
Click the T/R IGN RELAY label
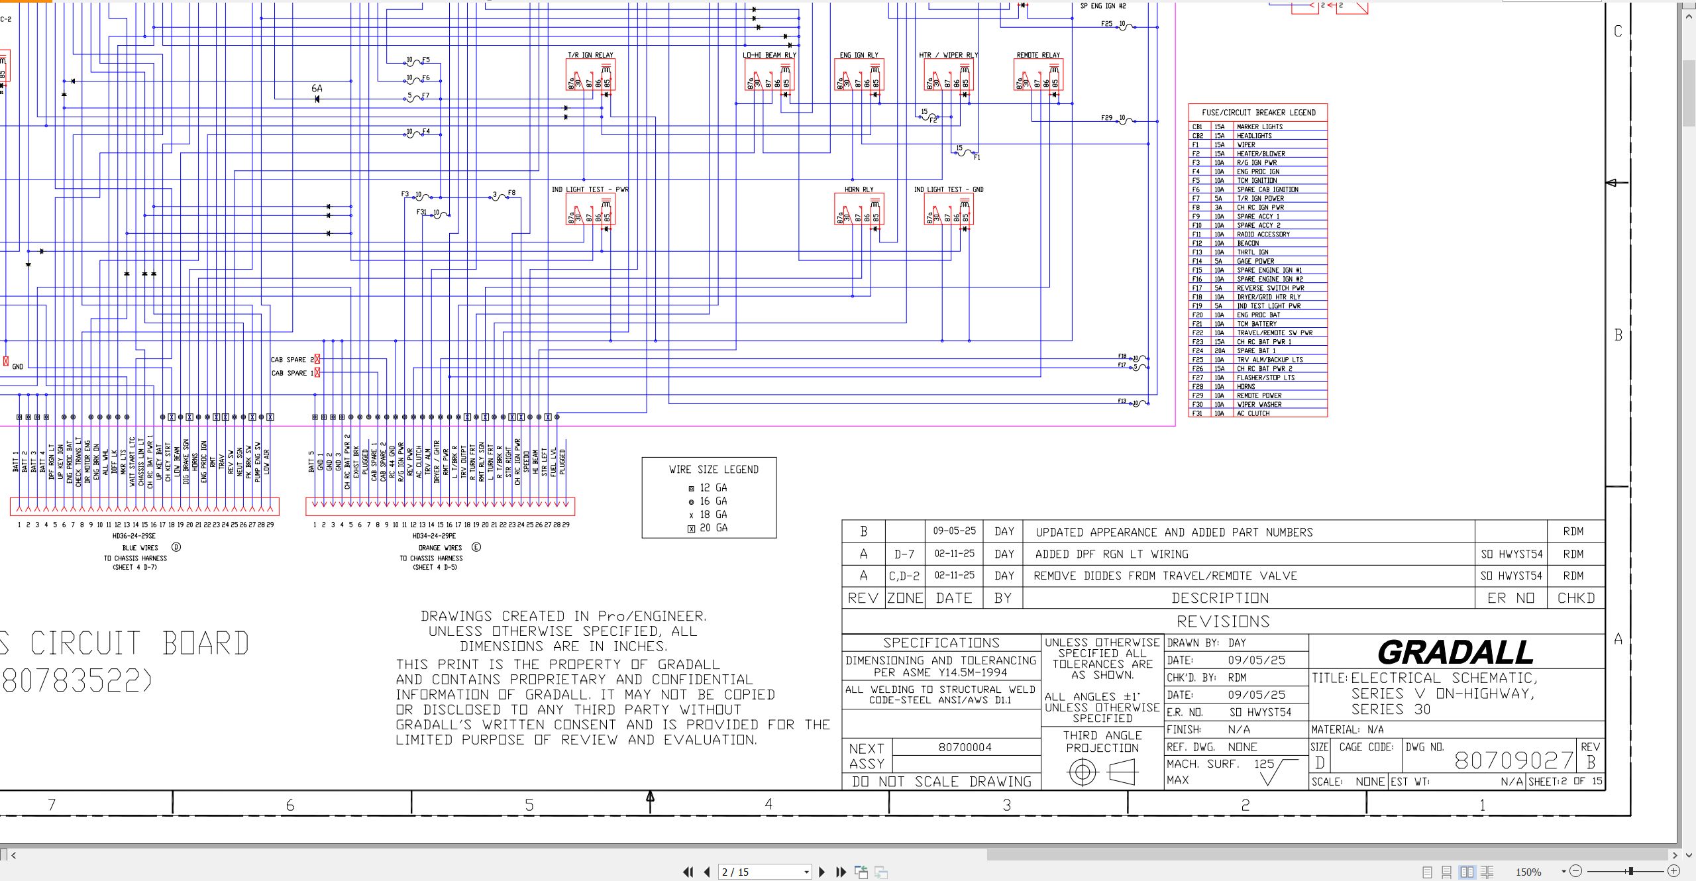click(x=590, y=55)
